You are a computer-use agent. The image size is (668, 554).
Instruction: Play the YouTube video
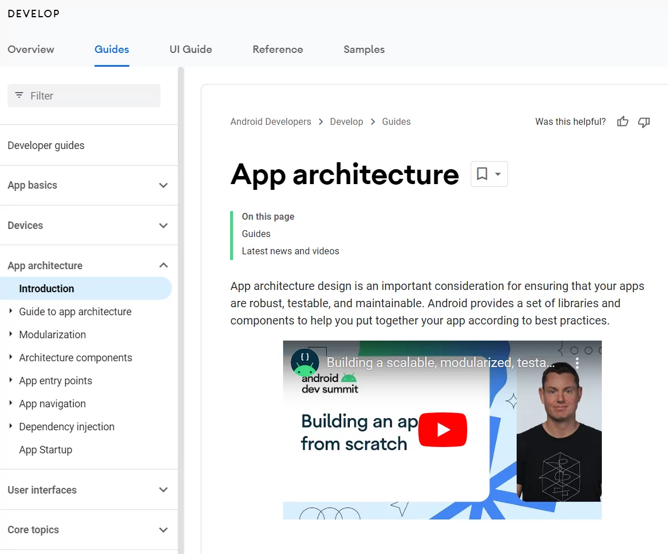[442, 430]
